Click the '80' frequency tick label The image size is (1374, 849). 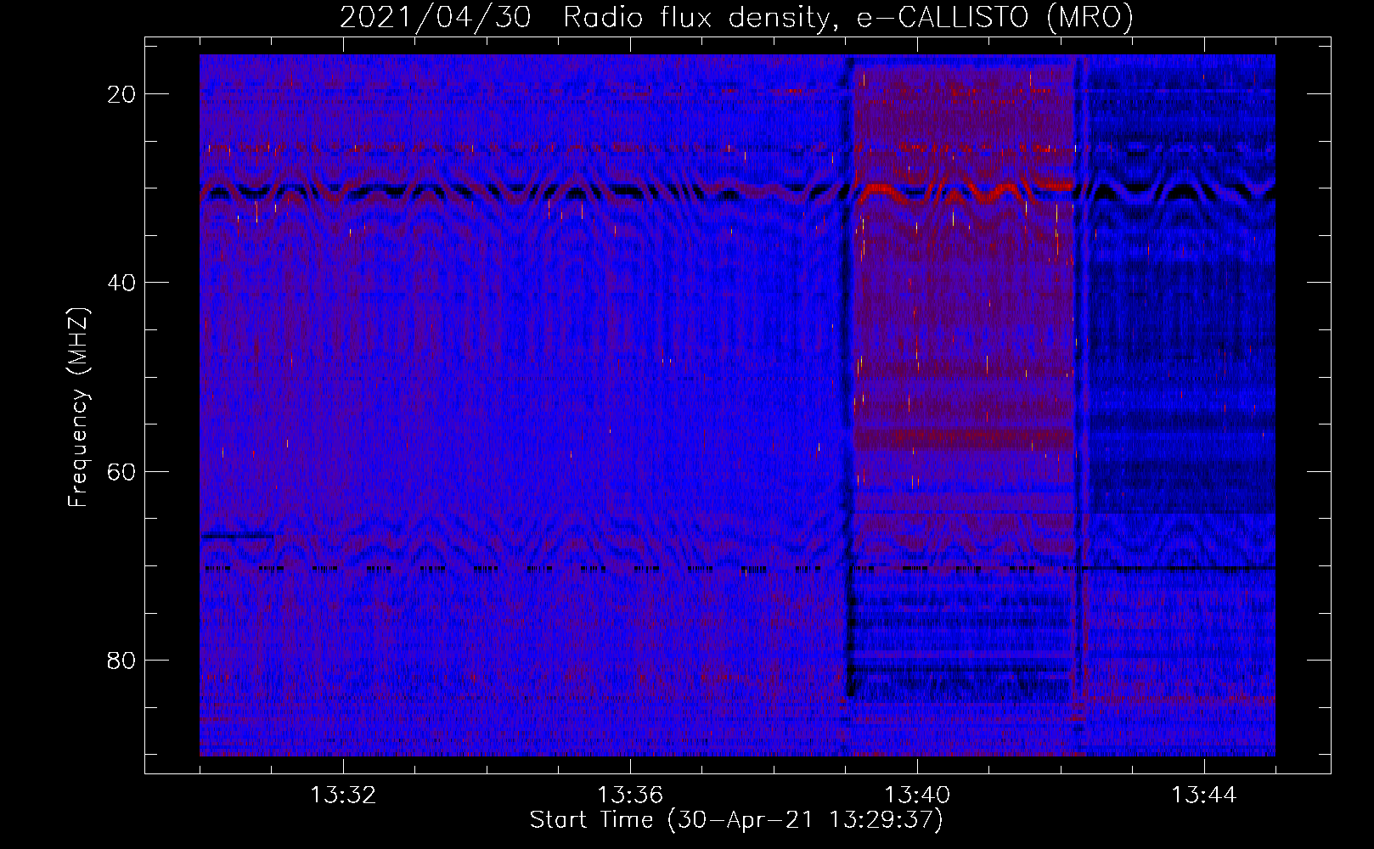coord(121,661)
